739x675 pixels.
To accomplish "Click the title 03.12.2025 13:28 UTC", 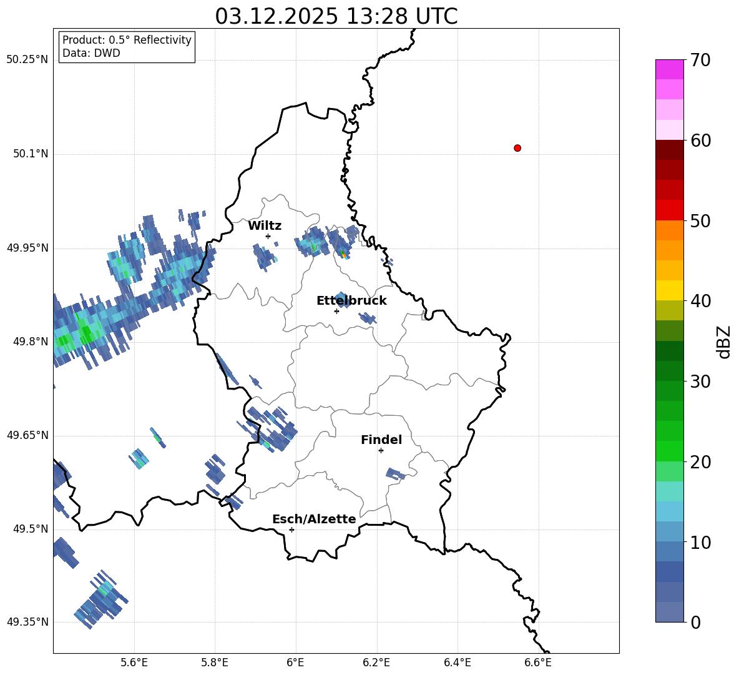I will coord(336,16).
